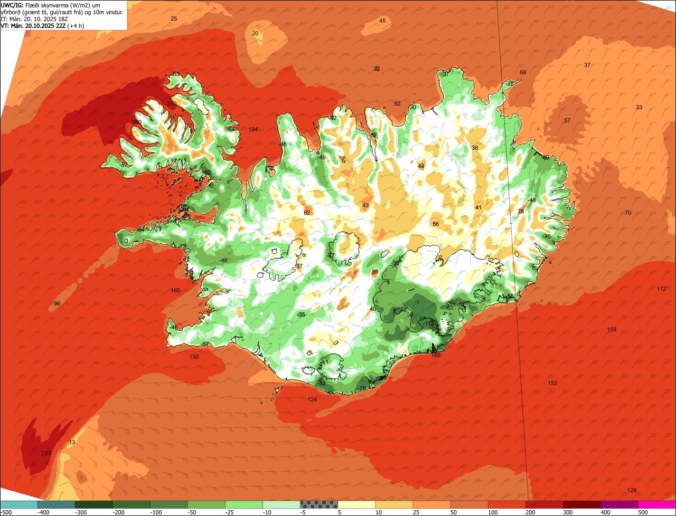The height and width of the screenshot is (516, 676).
Task: Click the dark maroon 300 to 400 legend swatch
Action: pyautogui.click(x=581, y=504)
